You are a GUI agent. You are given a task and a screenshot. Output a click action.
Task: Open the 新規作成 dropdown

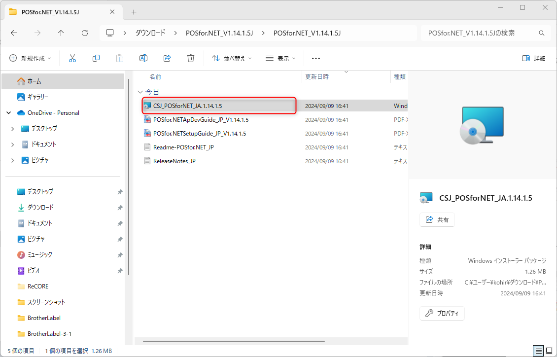tap(30, 58)
